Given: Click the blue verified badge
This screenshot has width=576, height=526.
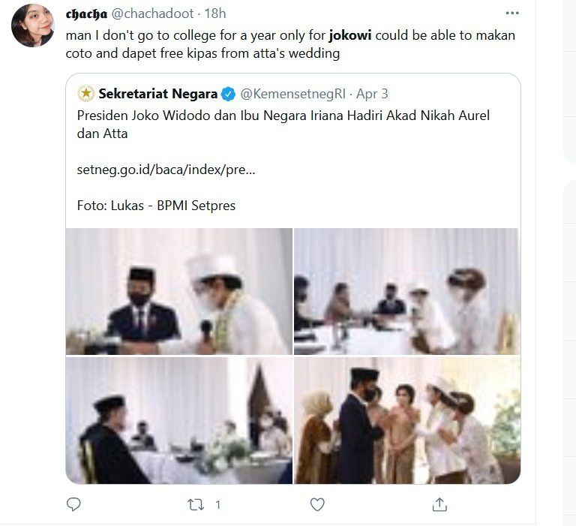Looking at the screenshot, I should [x=228, y=94].
